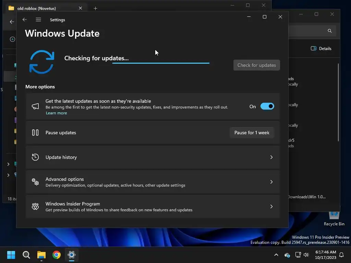This screenshot has height=263, width=351.
Task: Open Windows Insider Program chevron
Action: 271,206
